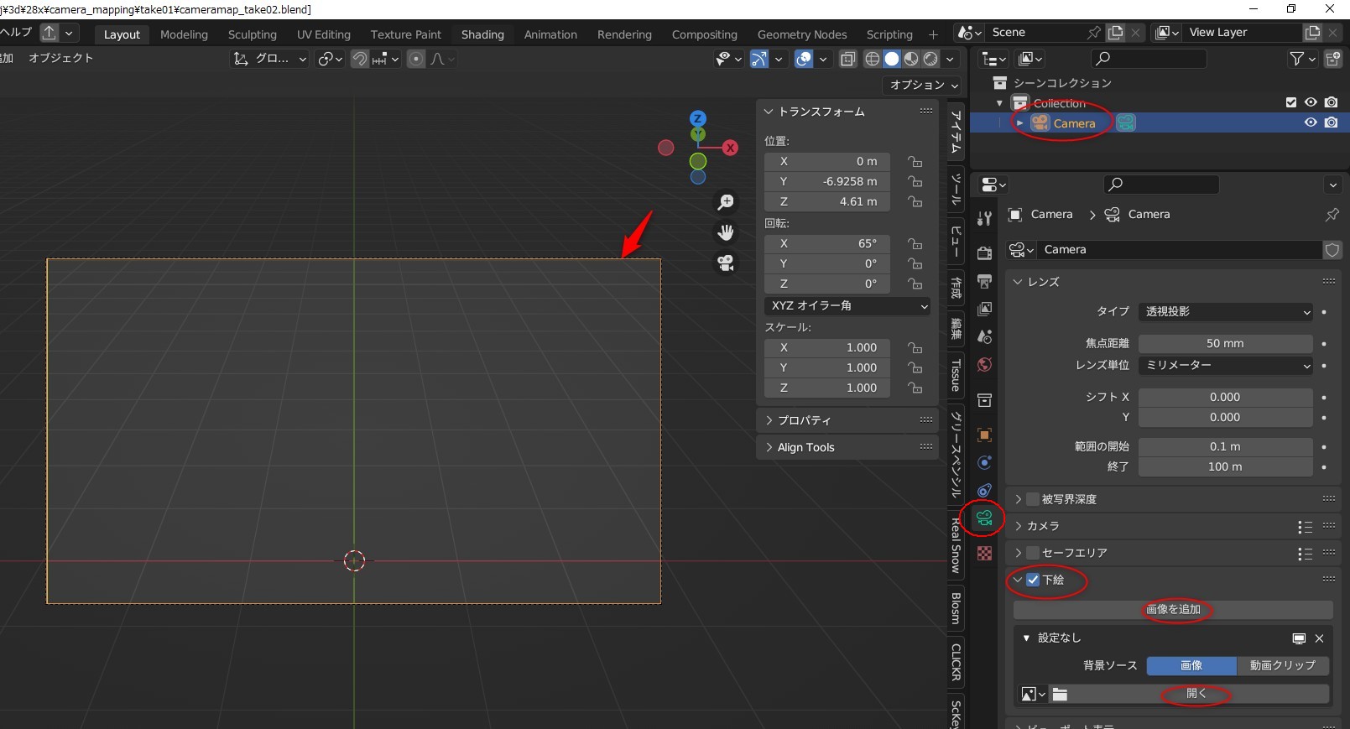Open the 透視投影 lens type dropdown
Viewport: 1350px width, 729px height.
click(x=1225, y=311)
